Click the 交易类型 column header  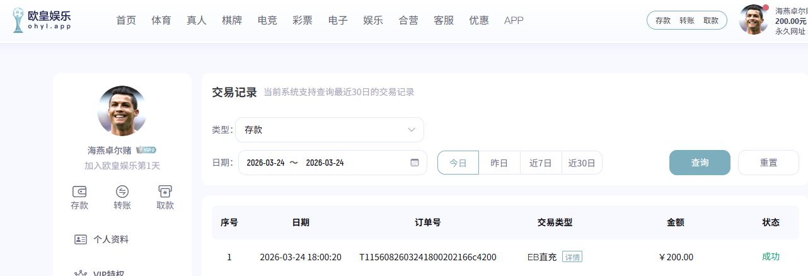pos(555,222)
